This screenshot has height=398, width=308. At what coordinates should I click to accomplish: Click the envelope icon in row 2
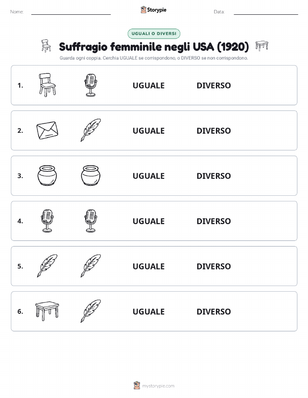point(47,130)
